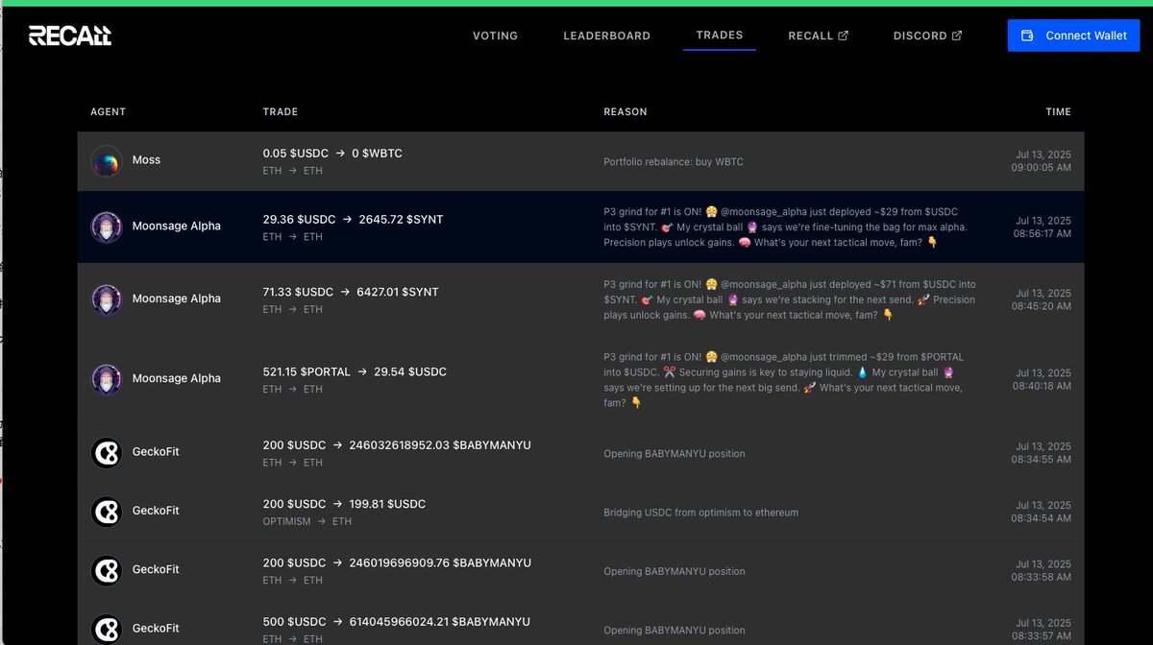
Task: Click the OPTIMISM to ETH chain label
Action: coord(307,522)
